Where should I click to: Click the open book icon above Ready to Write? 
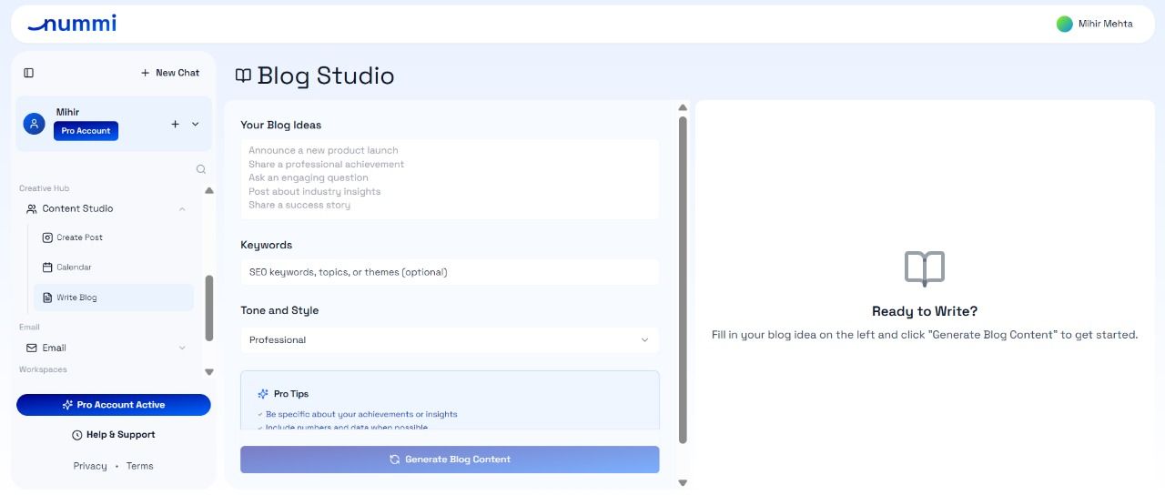click(x=925, y=268)
